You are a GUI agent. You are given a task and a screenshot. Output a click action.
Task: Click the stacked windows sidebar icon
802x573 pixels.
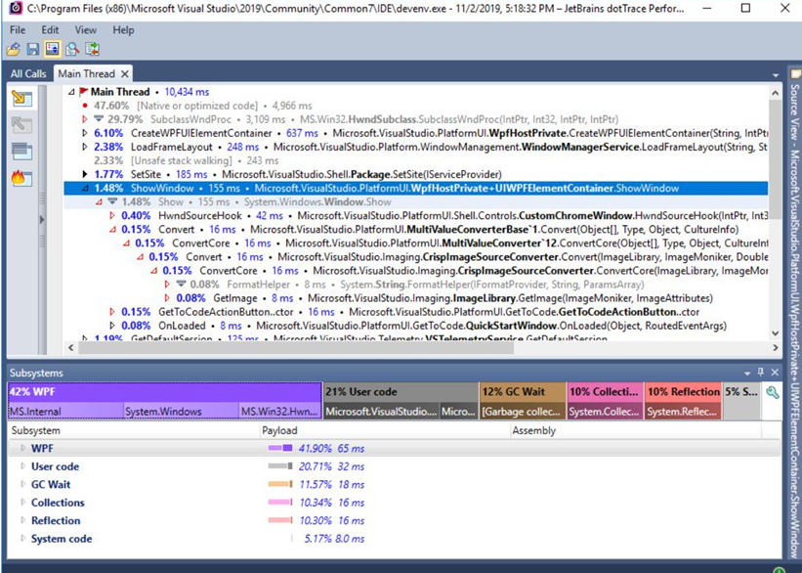[22, 151]
